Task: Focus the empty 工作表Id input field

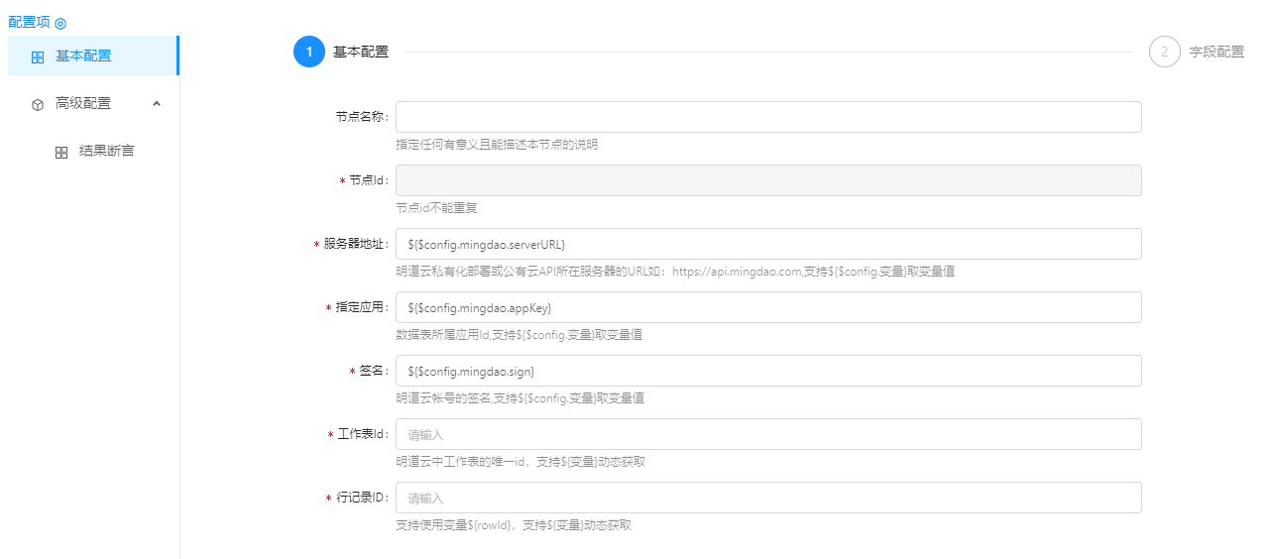Action: [767, 434]
